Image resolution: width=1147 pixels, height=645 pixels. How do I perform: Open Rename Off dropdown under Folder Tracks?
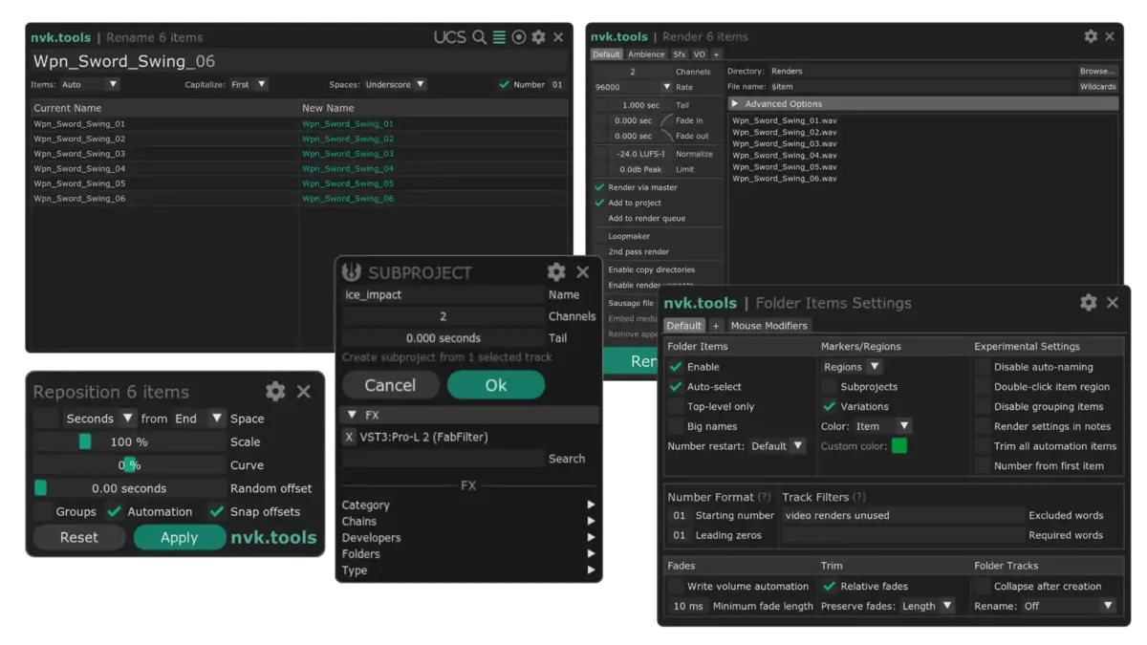[x=1069, y=606]
